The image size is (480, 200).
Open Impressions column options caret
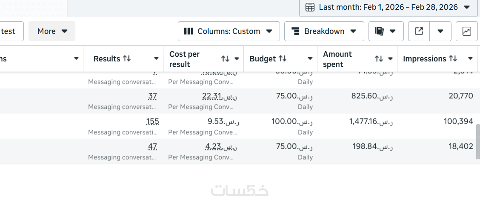click(470, 58)
